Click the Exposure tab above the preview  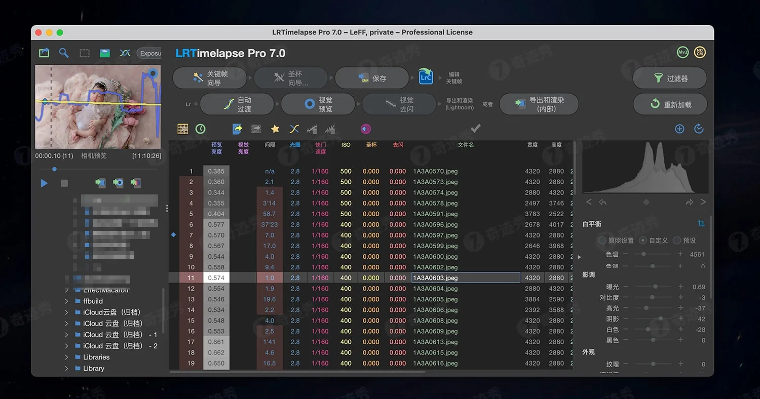(149, 53)
